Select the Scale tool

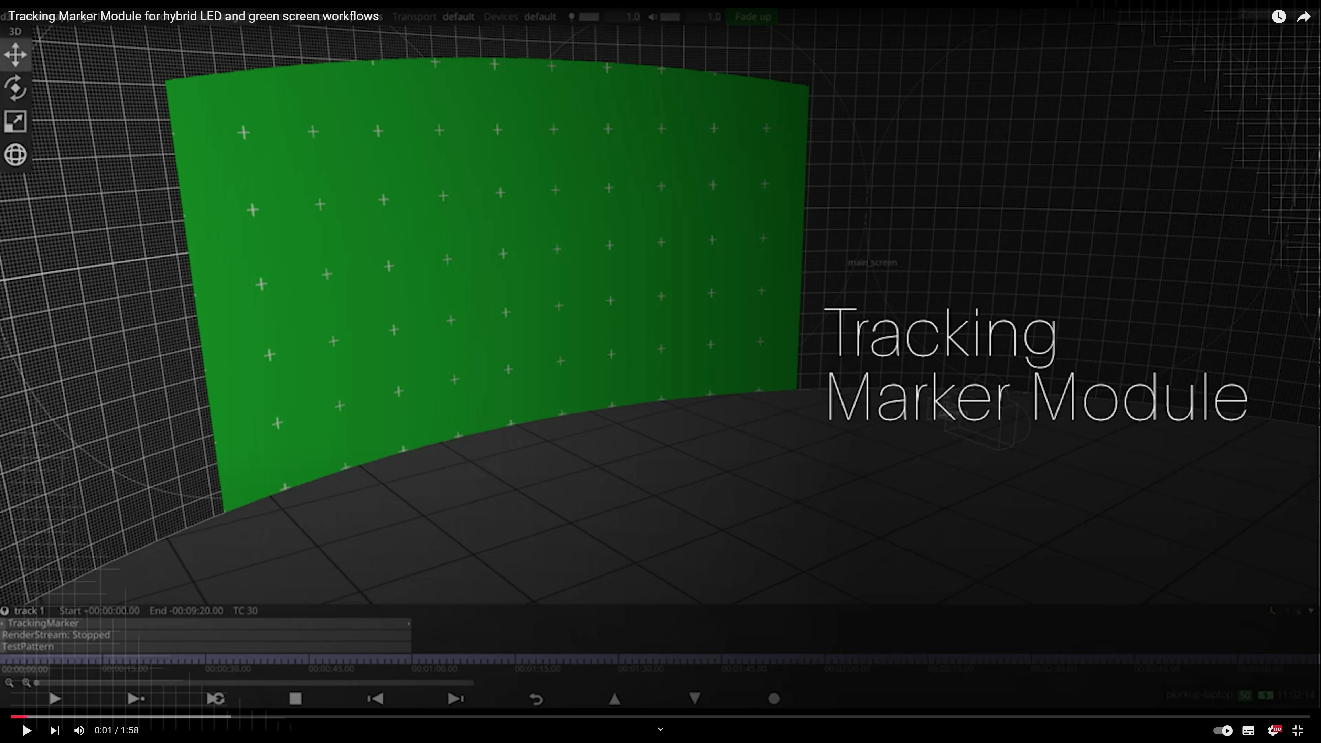coord(15,121)
